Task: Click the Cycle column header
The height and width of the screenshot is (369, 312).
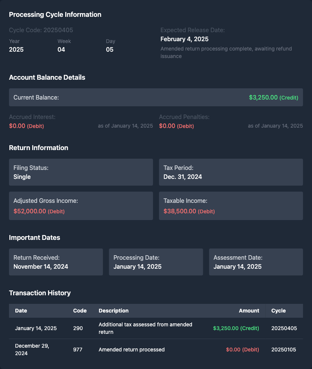Action: point(278,311)
